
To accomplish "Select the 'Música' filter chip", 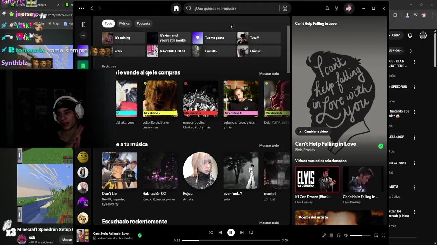I will point(124,23).
